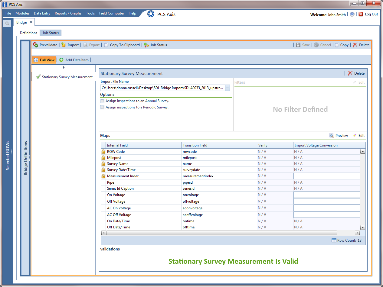Click Add Data Item
383x287 pixels.
(x=74, y=60)
